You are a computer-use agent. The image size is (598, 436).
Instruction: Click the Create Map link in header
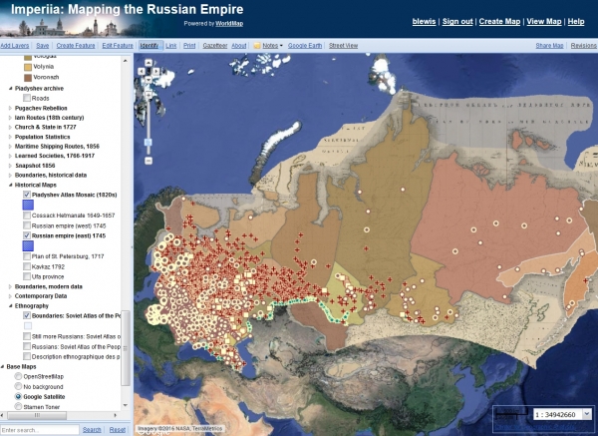(x=499, y=21)
